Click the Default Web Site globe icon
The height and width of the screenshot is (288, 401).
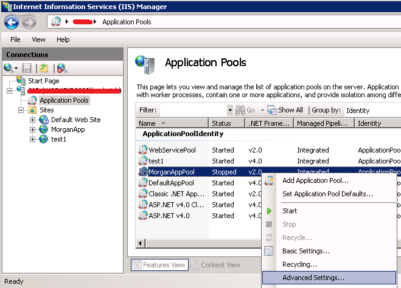44,120
